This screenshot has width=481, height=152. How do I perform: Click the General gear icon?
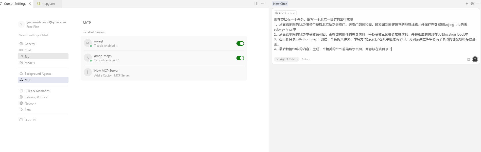pos(21,44)
